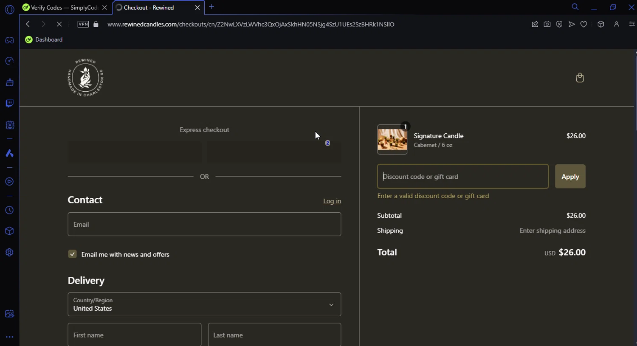Click the padlock site security icon
The height and width of the screenshot is (346, 637).
96,24
